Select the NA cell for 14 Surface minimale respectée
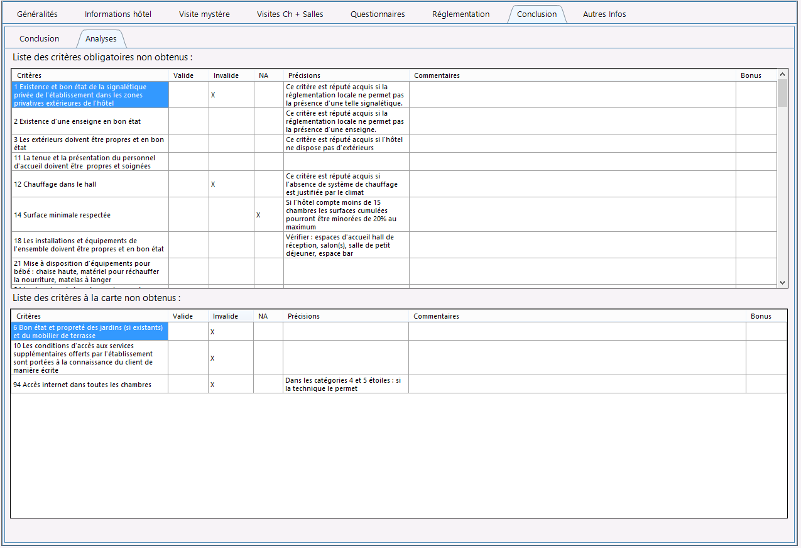The width and height of the screenshot is (801, 548). pos(269,215)
